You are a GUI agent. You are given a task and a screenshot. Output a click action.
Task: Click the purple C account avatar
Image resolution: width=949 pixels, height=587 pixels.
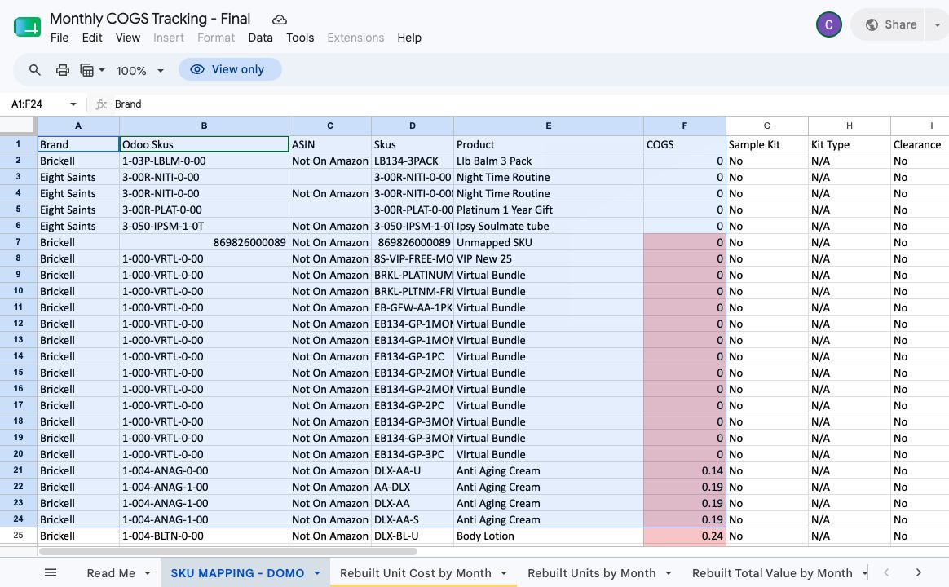pos(828,24)
